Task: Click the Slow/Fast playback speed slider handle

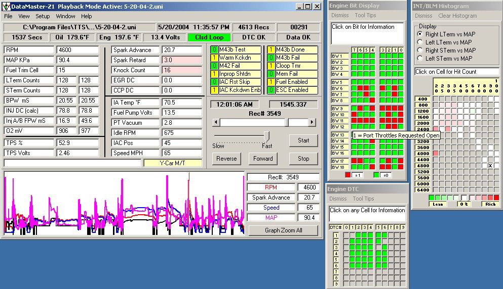Action: pos(266,136)
